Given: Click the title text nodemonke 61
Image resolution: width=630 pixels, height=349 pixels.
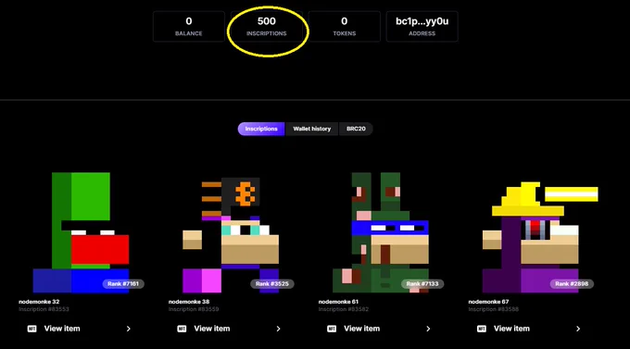Looking at the screenshot, I should tap(338, 302).
